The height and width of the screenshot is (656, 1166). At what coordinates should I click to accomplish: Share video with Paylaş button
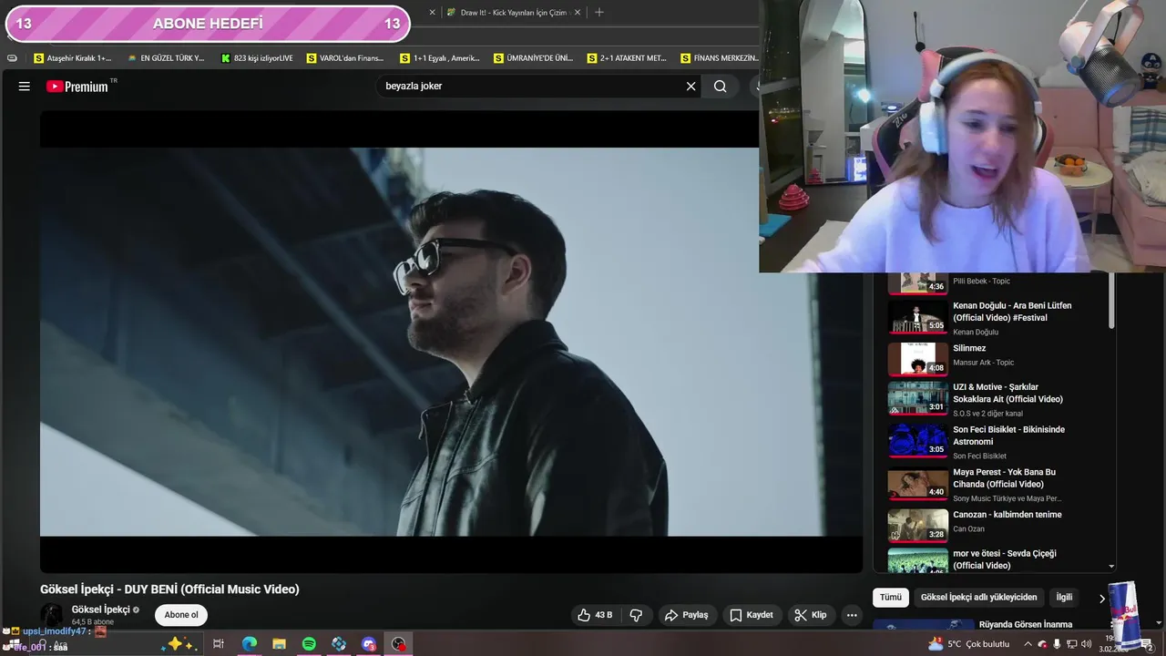[687, 615]
